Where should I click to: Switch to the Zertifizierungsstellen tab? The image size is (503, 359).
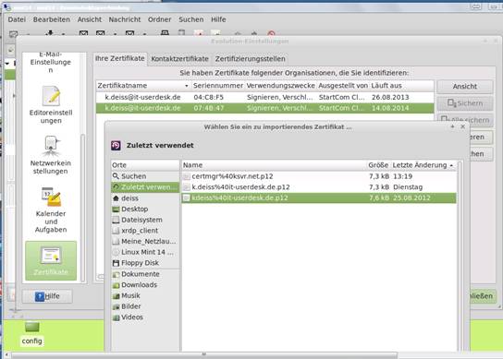click(x=250, y=59)
